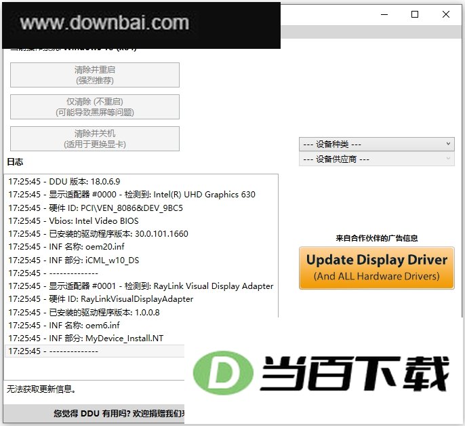Select the INF 部分: iCML_w10_DS line

click(73, 260)
